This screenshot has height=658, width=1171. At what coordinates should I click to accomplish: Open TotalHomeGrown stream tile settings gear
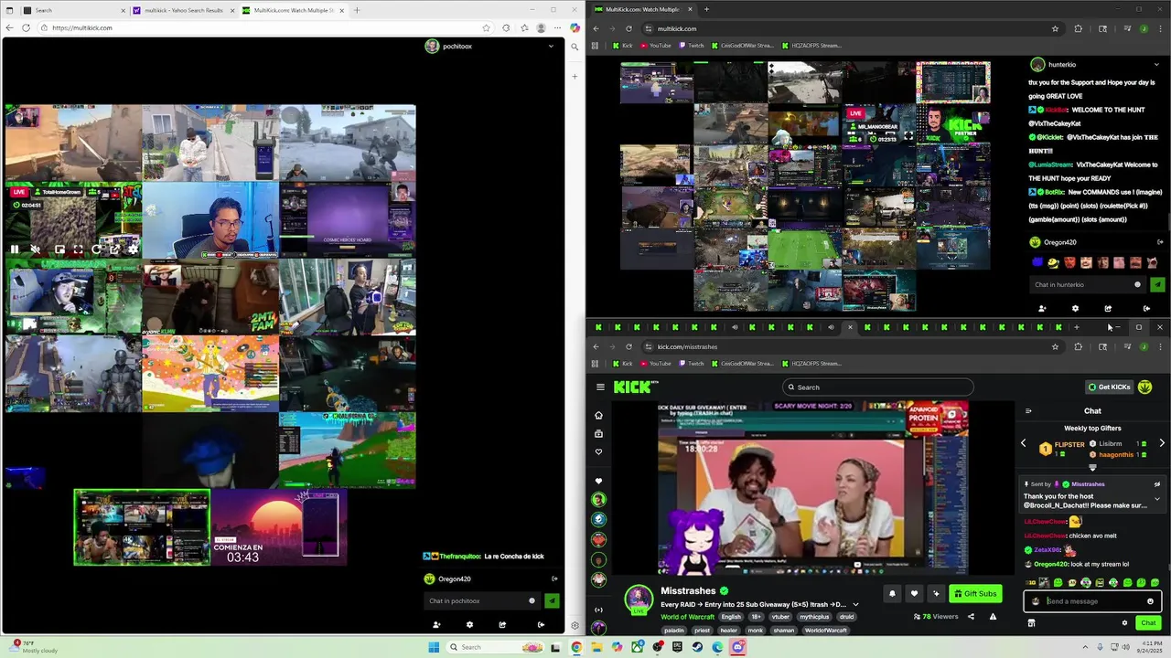(x=133, y=249)
